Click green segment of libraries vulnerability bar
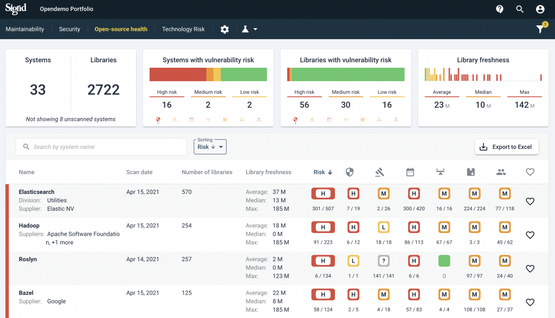The height and width of the screenshot is (318, 555). tap(347, 74)
